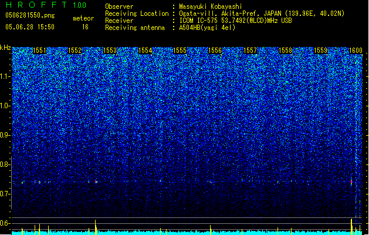
Task: Click the 1.0 kHz axis label
Action: point(5,106)
